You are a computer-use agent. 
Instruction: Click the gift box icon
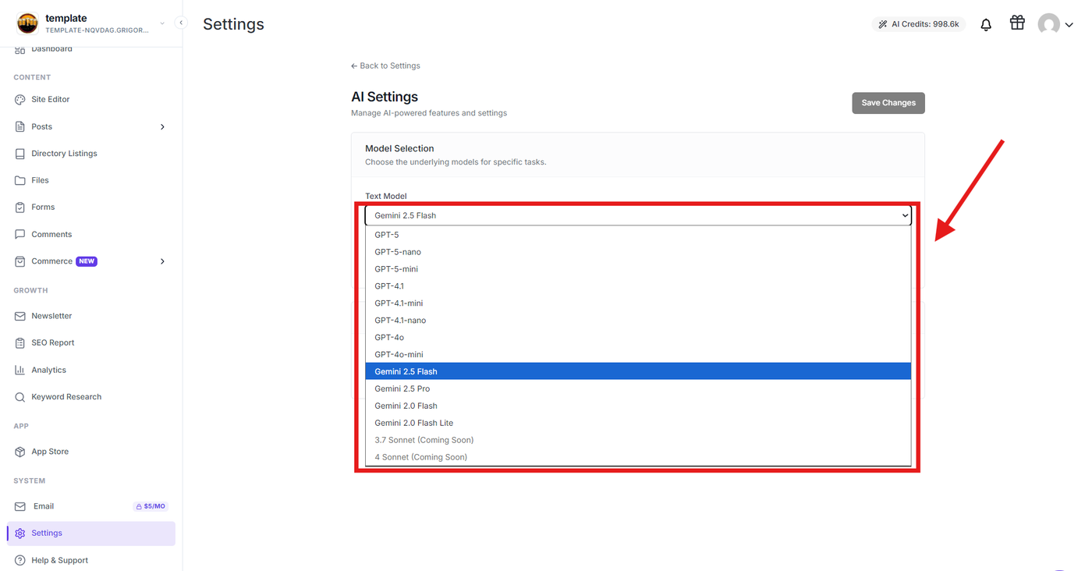1017,23
